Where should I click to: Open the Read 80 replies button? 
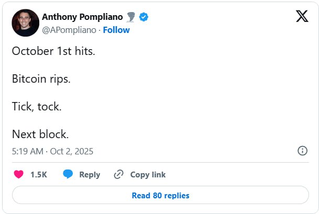[x=160, y=196]
